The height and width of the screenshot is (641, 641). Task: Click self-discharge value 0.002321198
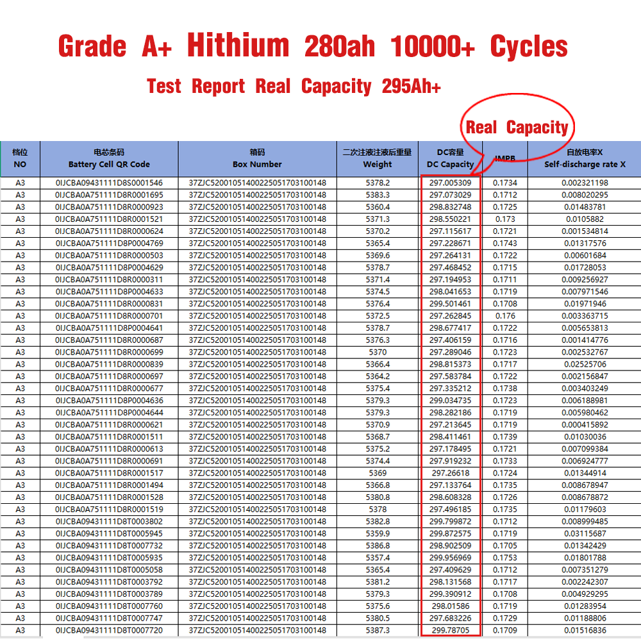coord(585,183)
